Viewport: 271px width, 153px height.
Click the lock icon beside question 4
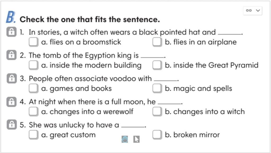[11, 102]
